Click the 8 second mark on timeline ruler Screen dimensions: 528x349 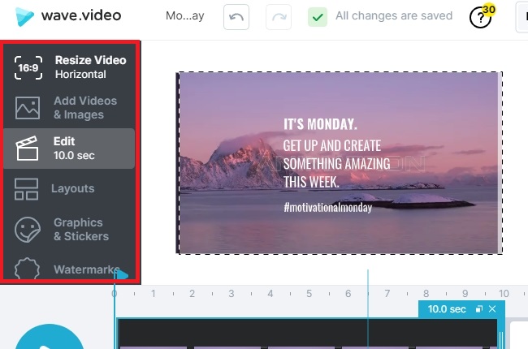[x=426, y=294]
